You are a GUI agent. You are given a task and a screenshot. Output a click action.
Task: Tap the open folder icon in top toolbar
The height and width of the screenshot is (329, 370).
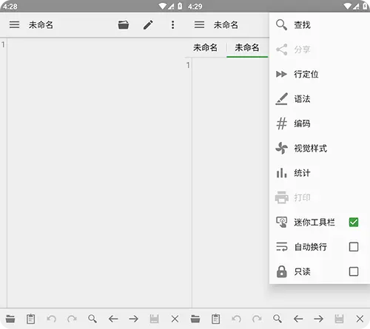124,24
